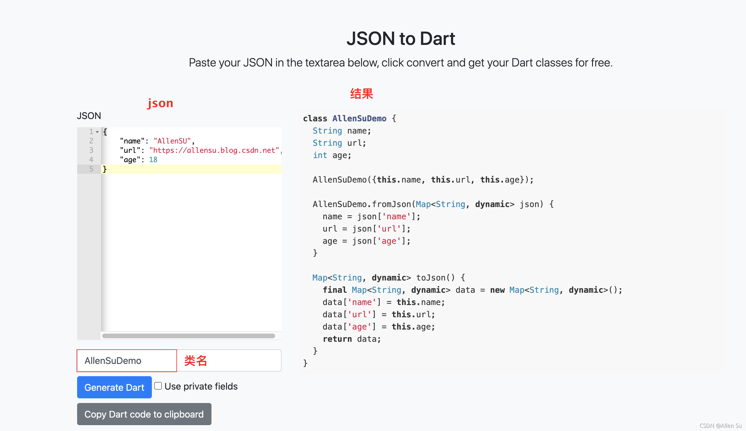Select the highlighted closing brace on line 5
Image resolution: width=746 pixels, height=431 pixels.
point(105,169)
